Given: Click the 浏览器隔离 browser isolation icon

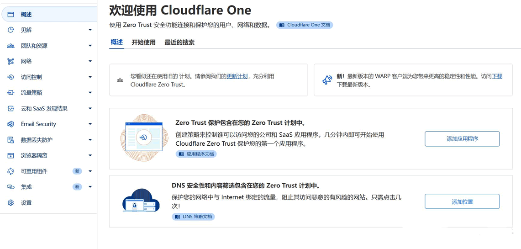Looking at the screenshot, I should (11, 156).
